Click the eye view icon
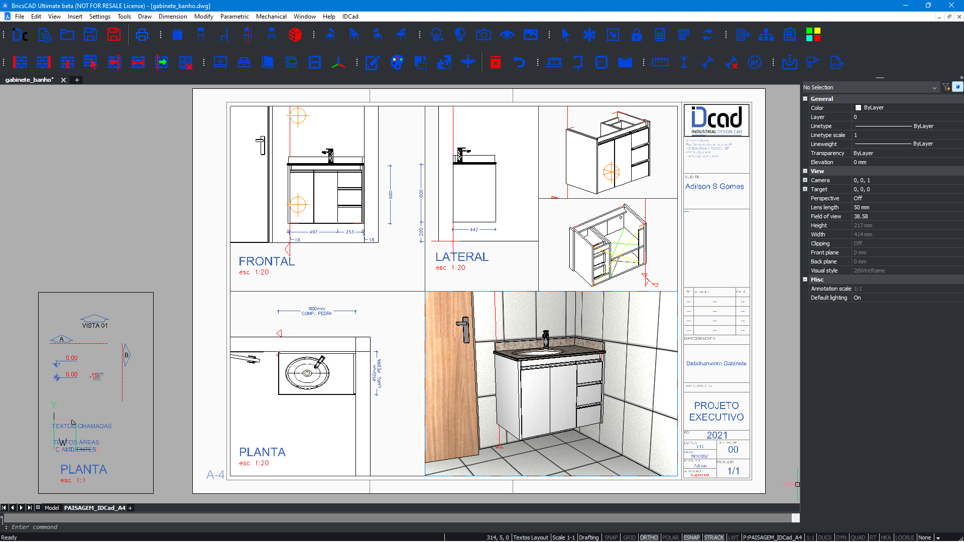The image size is (964, 542). click(507, 35)
